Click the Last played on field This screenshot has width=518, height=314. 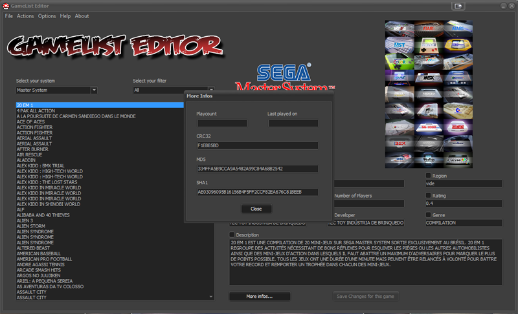pos(293,123)
